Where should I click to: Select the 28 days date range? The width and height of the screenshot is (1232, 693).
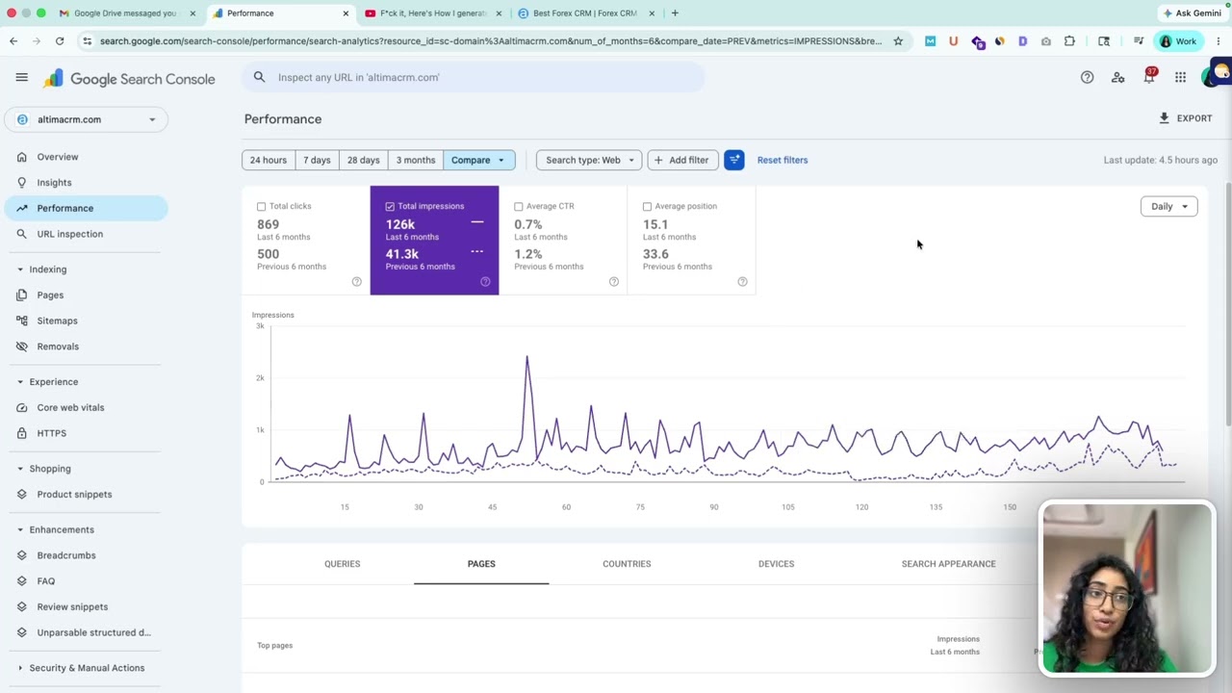tap(363, 160)
